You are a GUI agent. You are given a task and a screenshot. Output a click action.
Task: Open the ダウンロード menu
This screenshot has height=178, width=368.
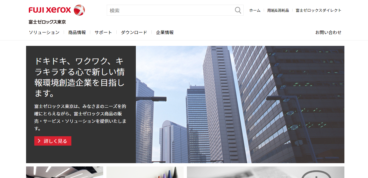[x=134, y=32]
